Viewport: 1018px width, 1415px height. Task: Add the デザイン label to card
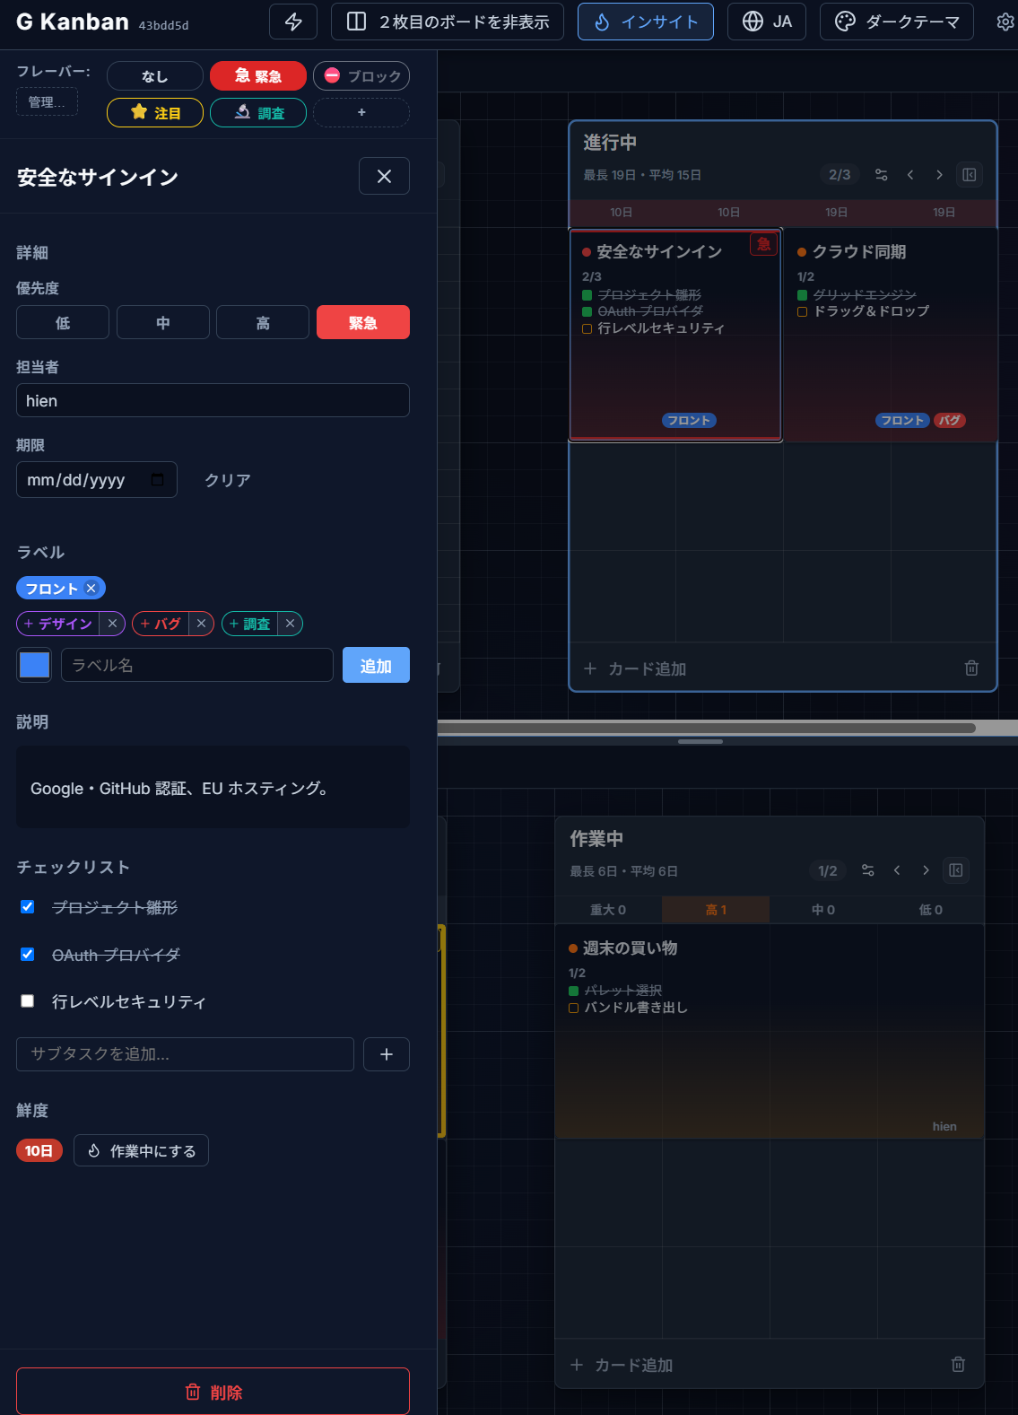[58, 624]
